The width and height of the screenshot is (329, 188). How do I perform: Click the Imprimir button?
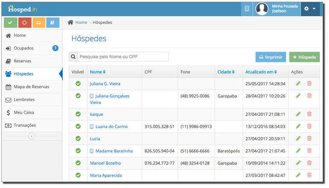click(x=270, y=57)
